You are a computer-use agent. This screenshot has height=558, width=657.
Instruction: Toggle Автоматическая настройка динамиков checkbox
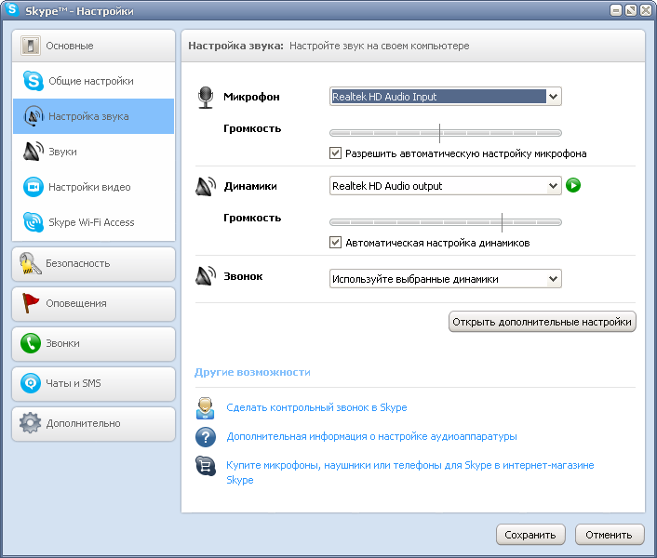(335, 243)
